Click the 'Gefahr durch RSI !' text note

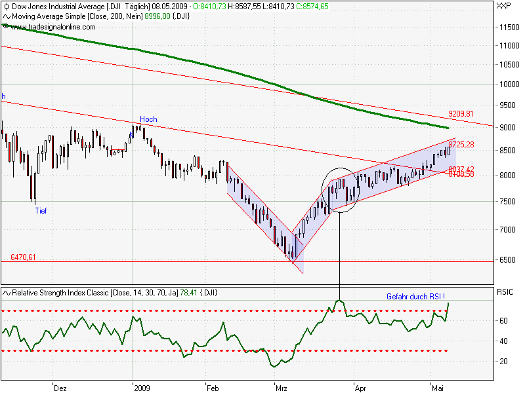point(415,297)
